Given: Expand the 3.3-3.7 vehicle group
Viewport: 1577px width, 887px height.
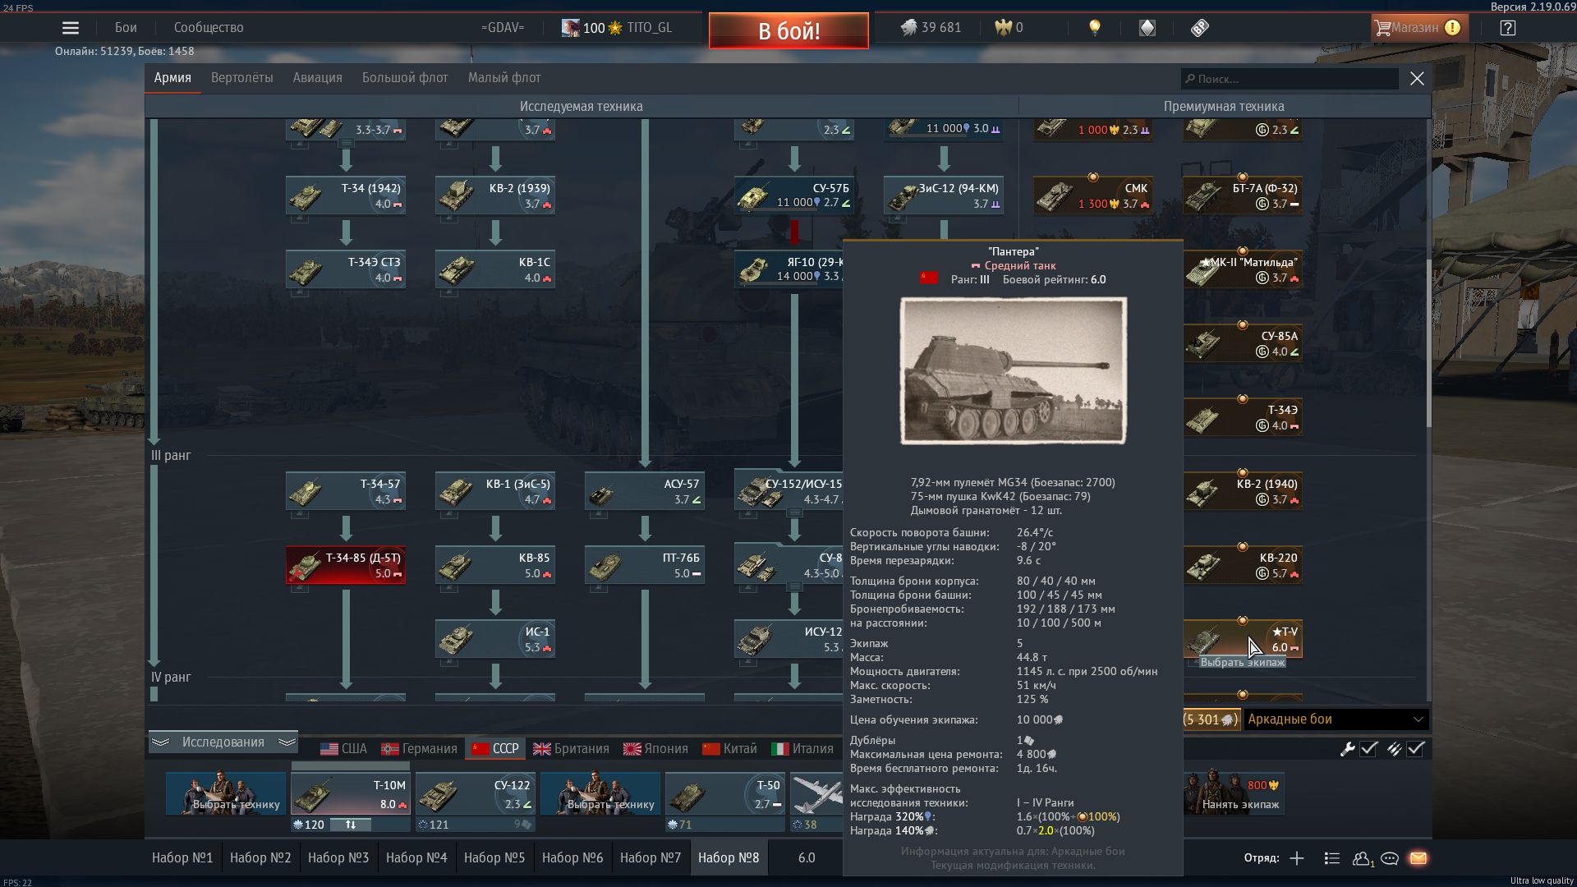Looking at the screenshot, I should [346, 143].
